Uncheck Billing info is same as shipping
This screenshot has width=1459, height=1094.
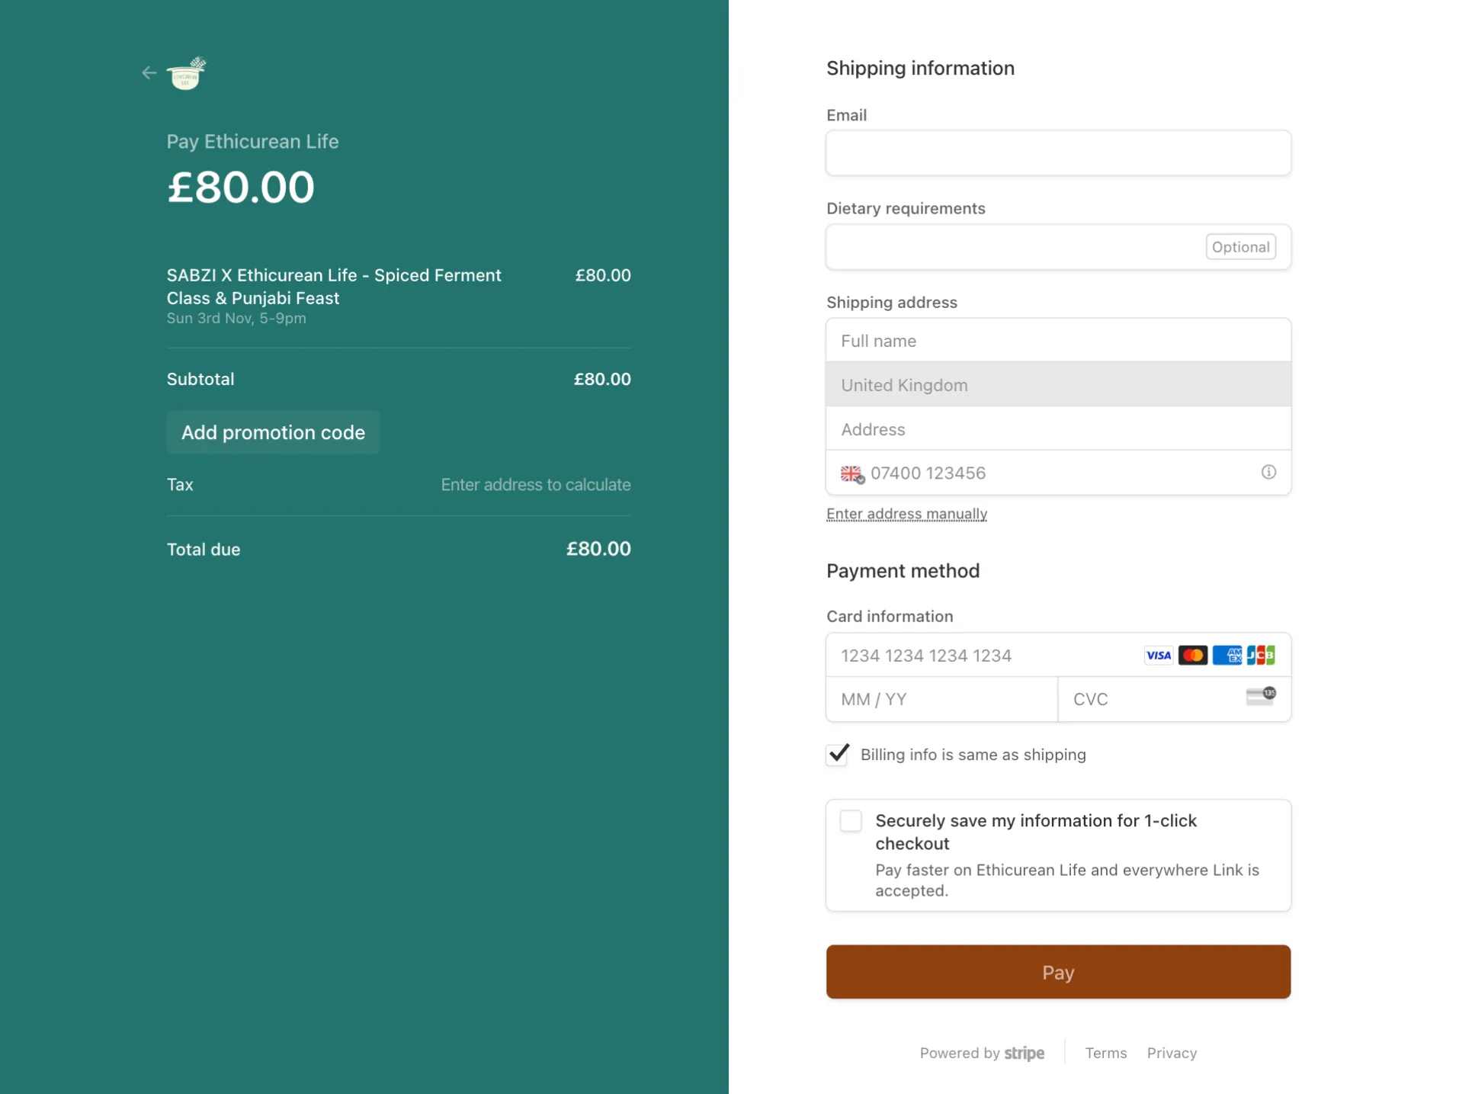[838, 754]
